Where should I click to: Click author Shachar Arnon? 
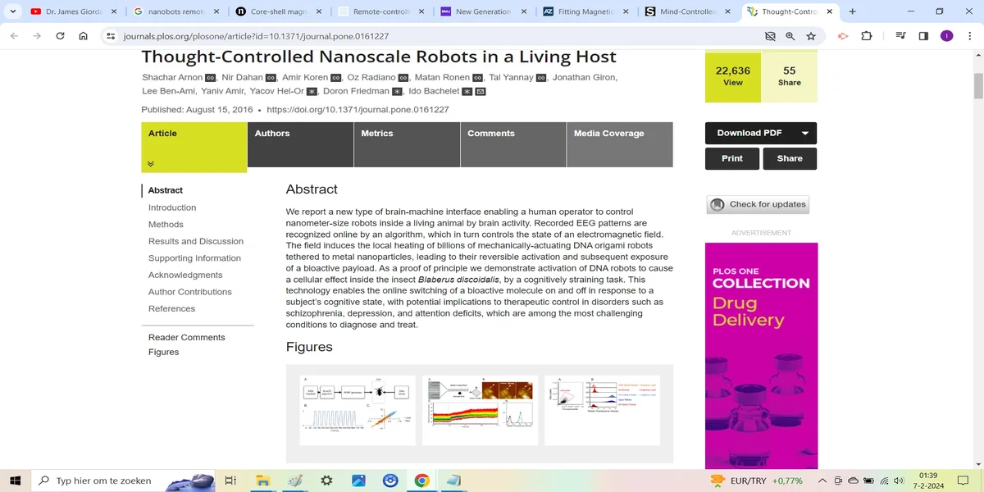coord(172,77)
